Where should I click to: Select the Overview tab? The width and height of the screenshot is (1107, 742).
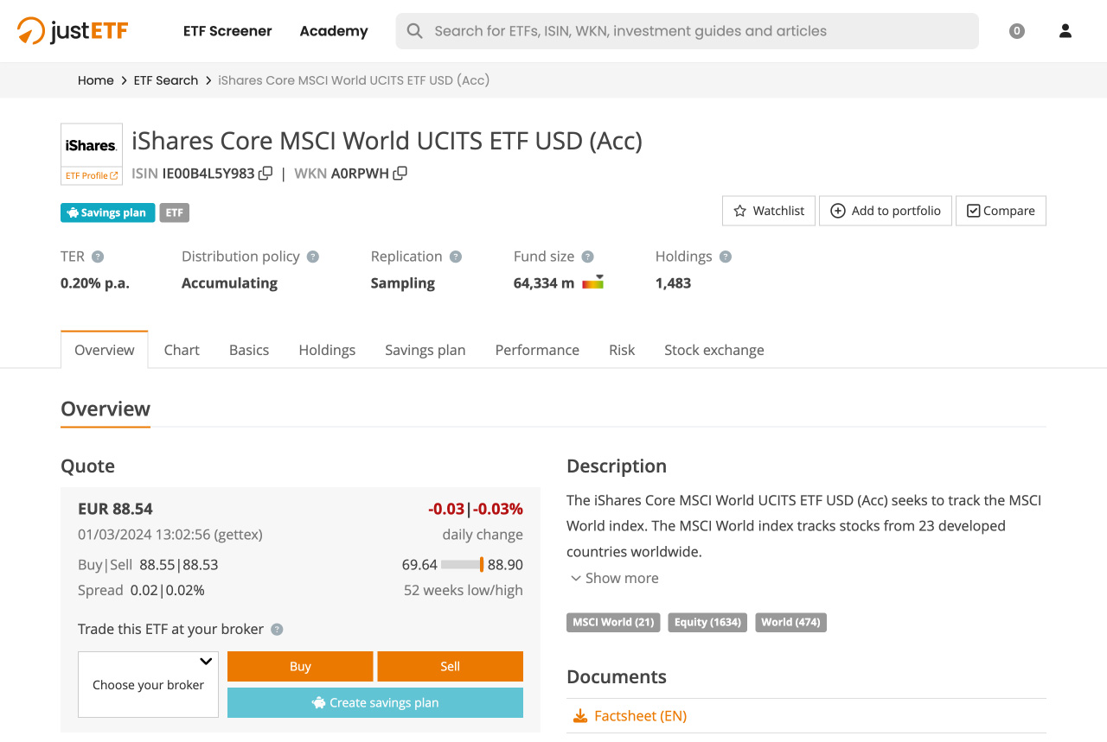point(105,350)
